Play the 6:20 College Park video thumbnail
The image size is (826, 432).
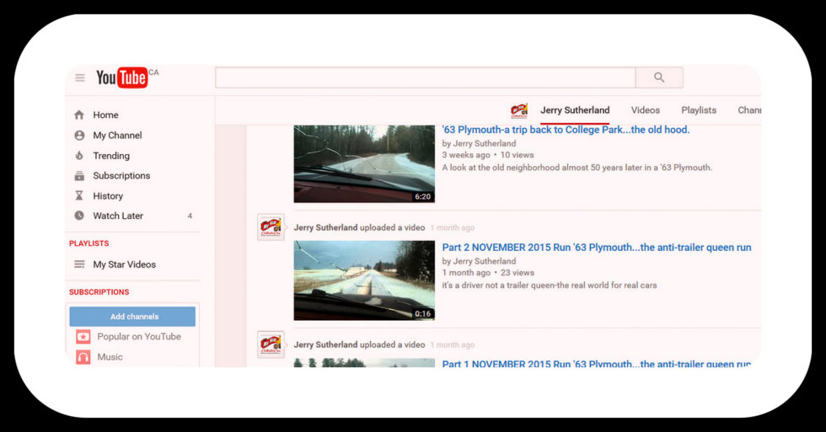point(364,163)
